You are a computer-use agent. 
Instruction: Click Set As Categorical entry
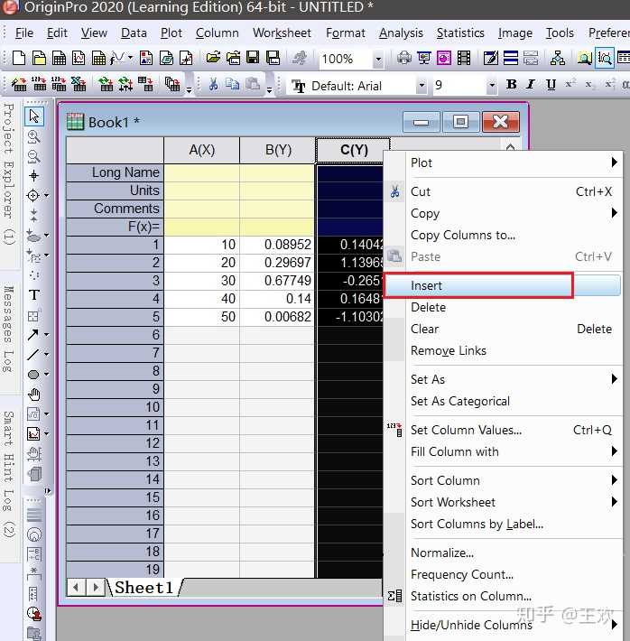tap(503, 401)
